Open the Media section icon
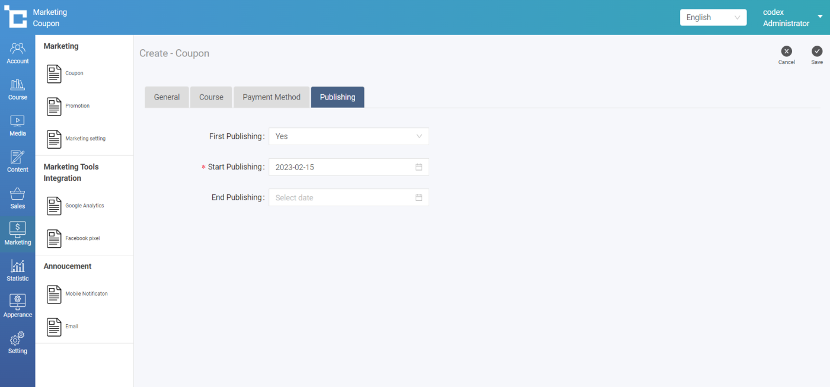 pos(18,121)
